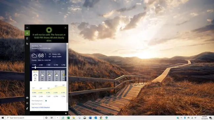The height and width of the screenshot is (120, 214).
Task: Open the shield app on the taskbar
Action: point(106,118)
